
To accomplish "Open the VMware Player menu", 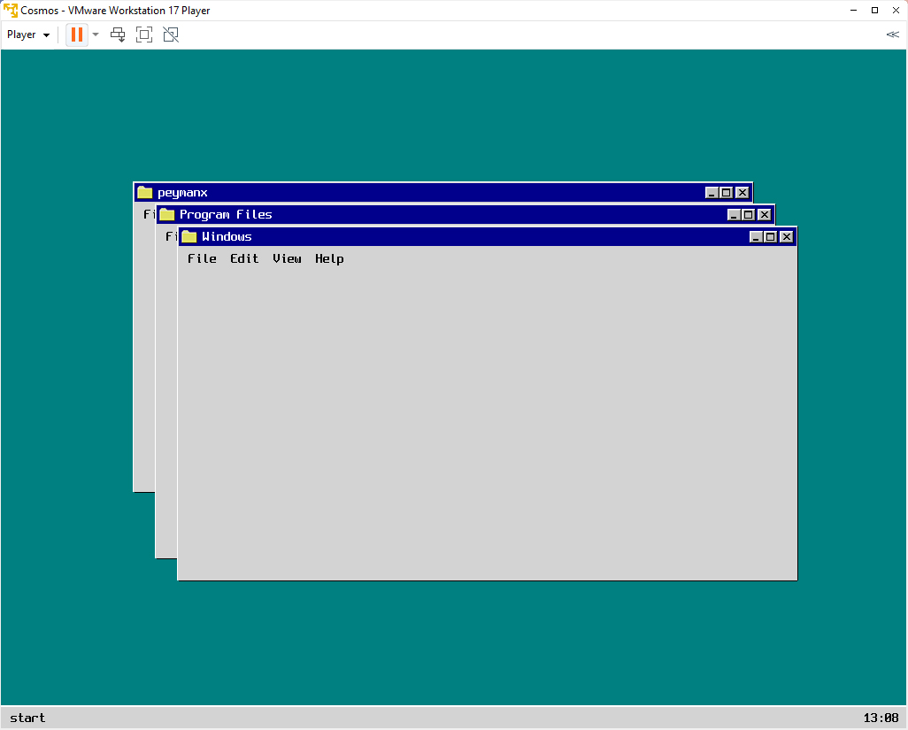I will coord(27,35).
